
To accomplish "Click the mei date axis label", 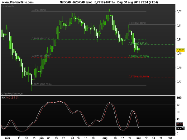I will pos(7,138).
